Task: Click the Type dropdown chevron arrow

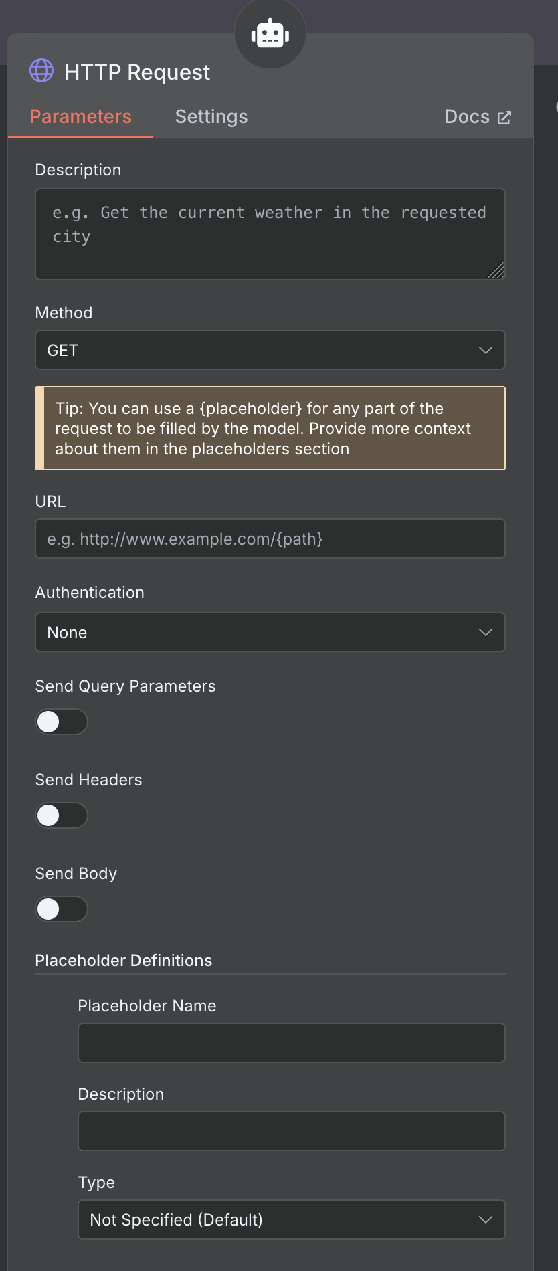Action: pos(486,1219)
